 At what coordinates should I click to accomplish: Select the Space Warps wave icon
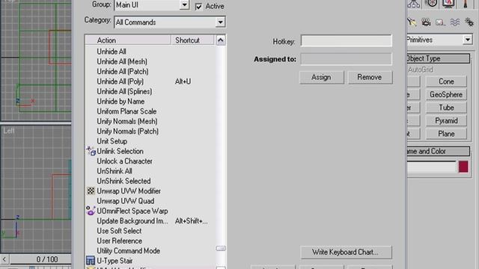[455, 22]
